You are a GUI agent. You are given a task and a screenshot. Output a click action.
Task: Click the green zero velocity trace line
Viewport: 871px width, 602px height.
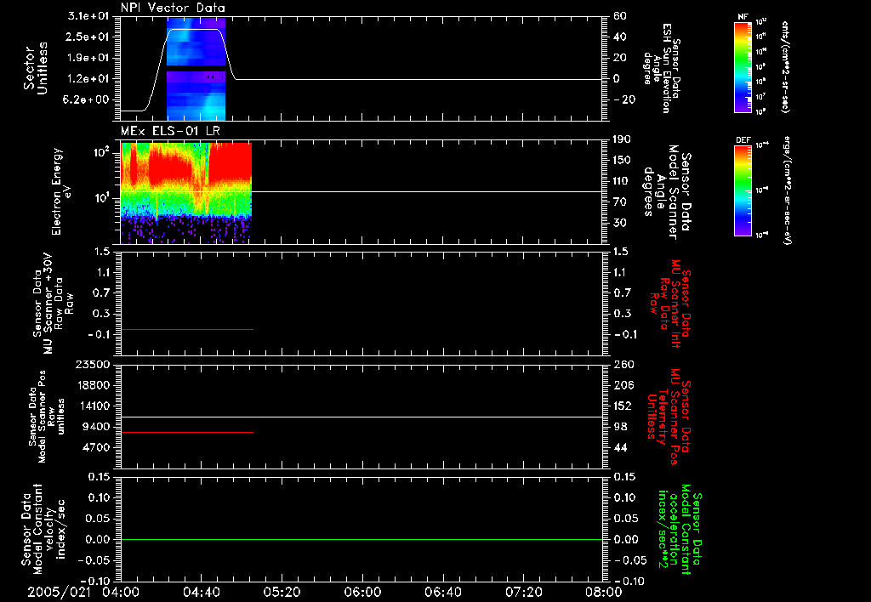click(x=361, y=539)
